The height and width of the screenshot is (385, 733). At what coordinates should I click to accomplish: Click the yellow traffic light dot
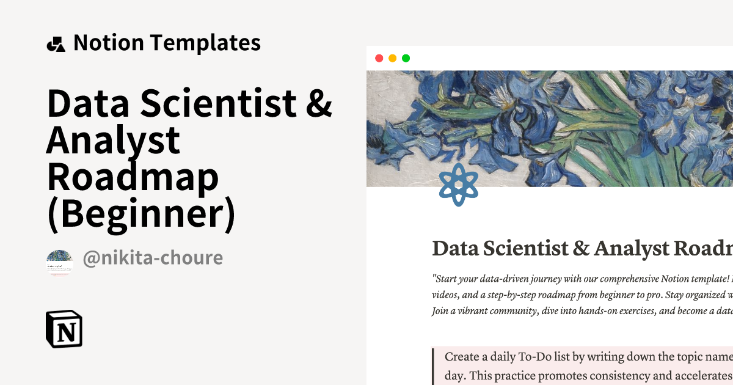pos(393,57)
